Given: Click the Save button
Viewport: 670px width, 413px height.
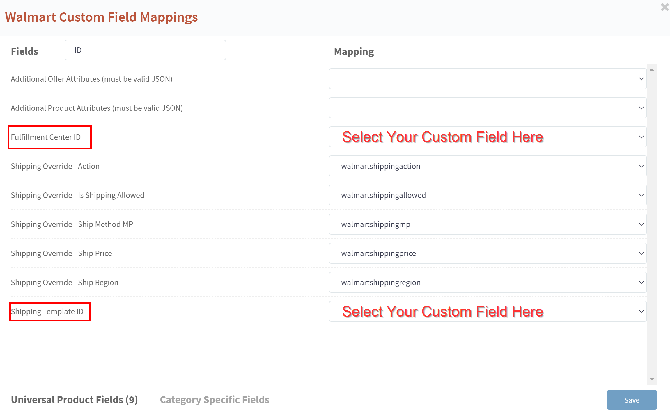Looking at the screenshot, I should (632, 400).
